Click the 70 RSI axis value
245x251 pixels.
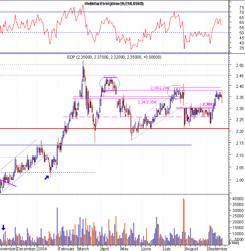pyautogui.click(x=242, y=12)
